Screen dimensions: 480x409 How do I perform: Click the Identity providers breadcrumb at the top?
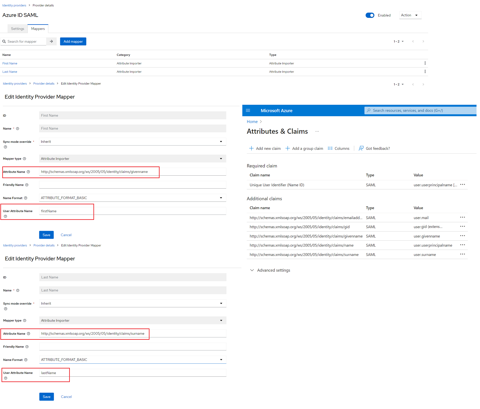click(x=14, y=5)
